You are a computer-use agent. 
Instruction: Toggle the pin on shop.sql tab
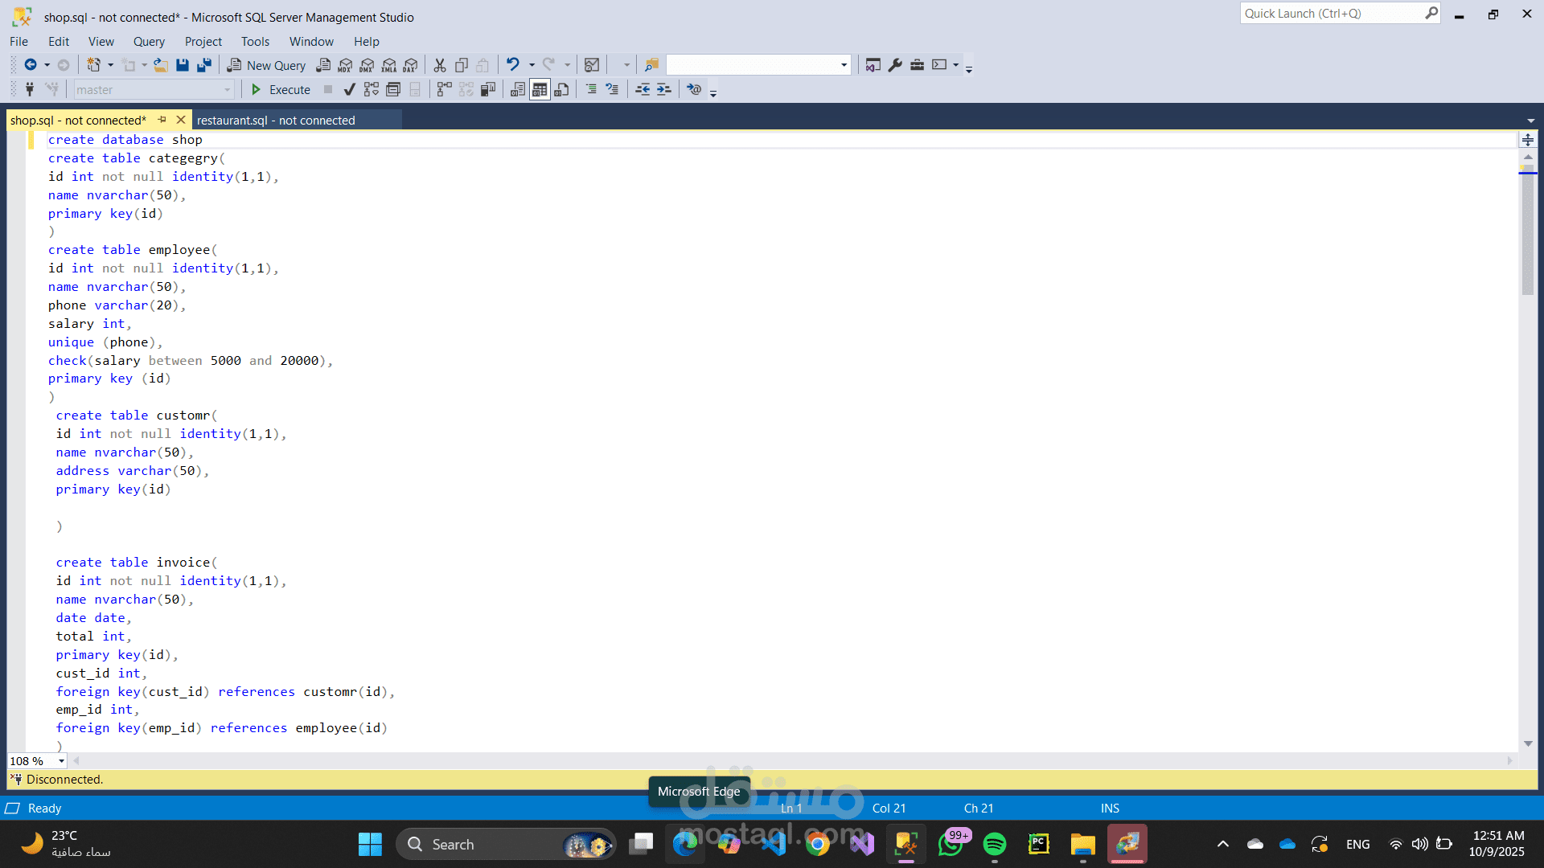click(x=162, y=120)
